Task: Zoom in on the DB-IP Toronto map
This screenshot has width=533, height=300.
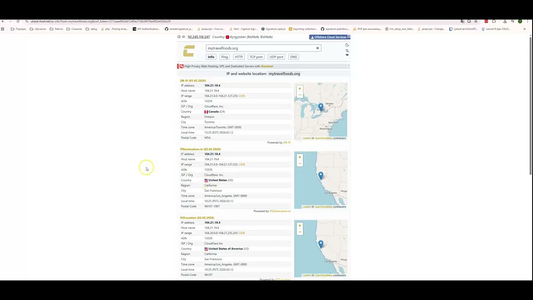Action: click(x=299, y=88)
